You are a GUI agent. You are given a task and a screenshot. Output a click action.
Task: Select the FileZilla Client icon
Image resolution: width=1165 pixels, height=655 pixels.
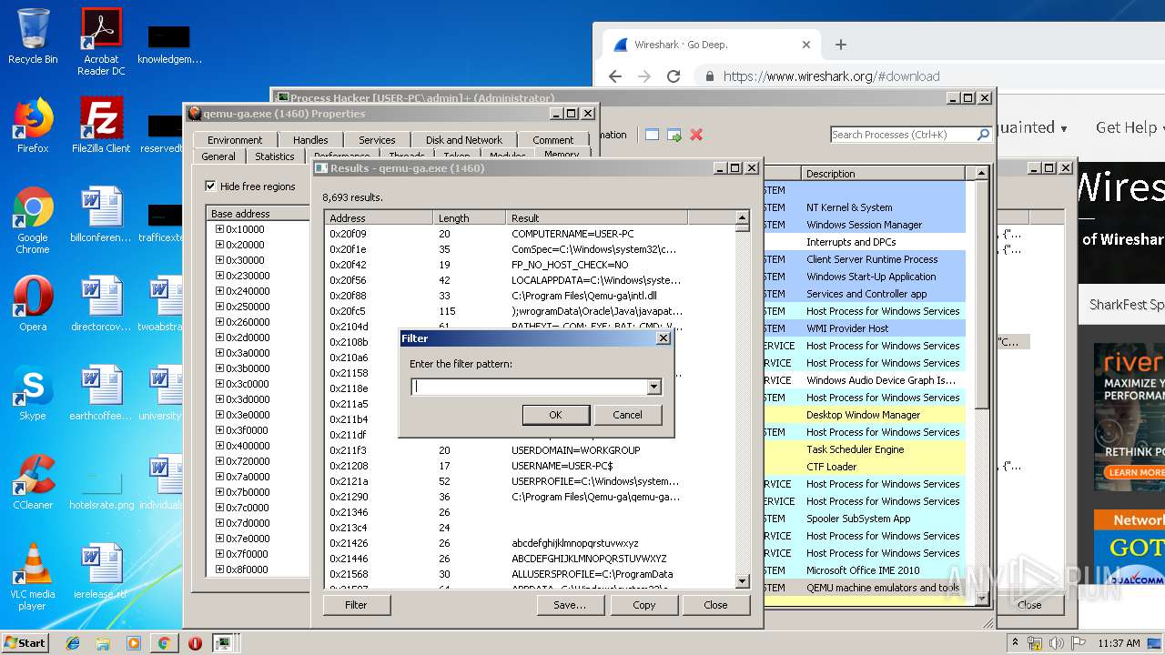pyautogui.click(x=101, y=126)
